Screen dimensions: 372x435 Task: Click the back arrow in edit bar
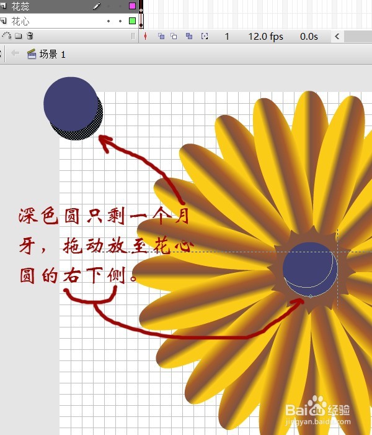(15, 53)
